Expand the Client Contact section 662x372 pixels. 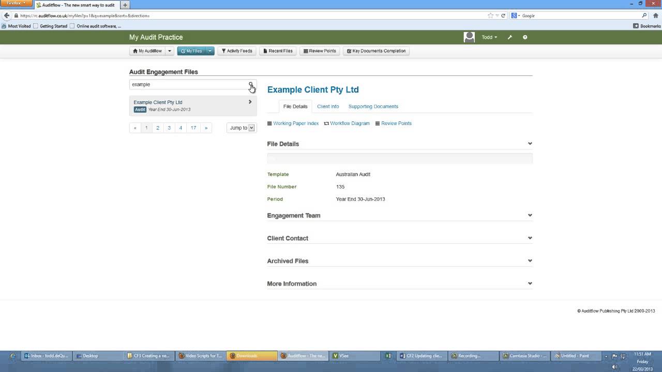pos(530,238)
